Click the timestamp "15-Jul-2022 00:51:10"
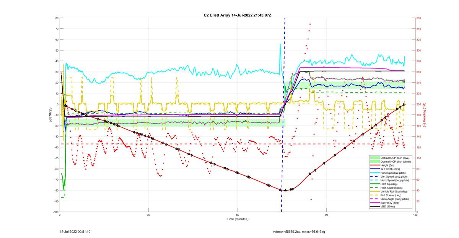The width and height of the screenshot is (459, 238). click(x=75, y=231)
